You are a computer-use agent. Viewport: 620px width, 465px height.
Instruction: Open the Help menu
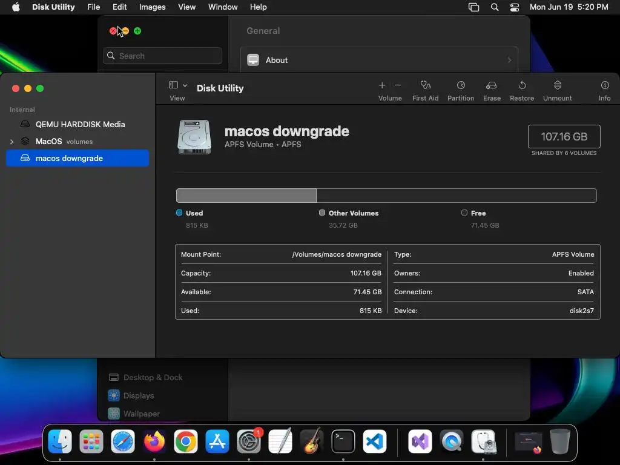(x=258, y=7)
